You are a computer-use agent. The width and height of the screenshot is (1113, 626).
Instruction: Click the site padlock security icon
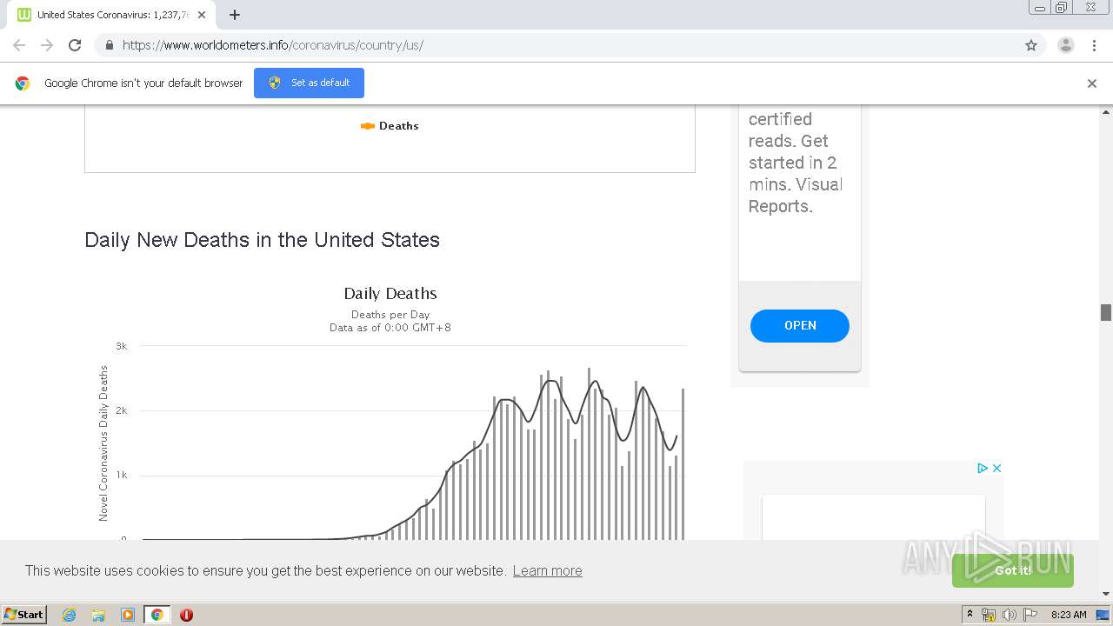coord(109,45)
